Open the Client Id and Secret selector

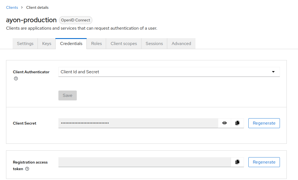pos(164,72)
